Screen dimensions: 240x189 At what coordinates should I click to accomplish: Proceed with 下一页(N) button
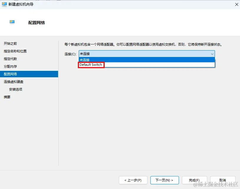pyautogui.click(x=165, y=180)
